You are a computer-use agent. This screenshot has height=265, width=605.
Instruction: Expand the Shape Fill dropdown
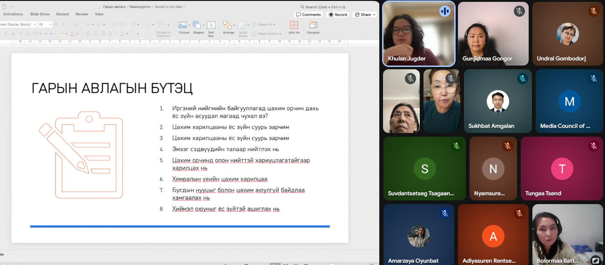point(274,25)
